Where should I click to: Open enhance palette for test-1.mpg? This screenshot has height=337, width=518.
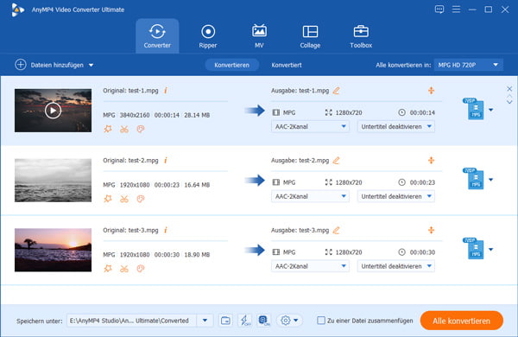pyautogui.click(x=141, y=129)
